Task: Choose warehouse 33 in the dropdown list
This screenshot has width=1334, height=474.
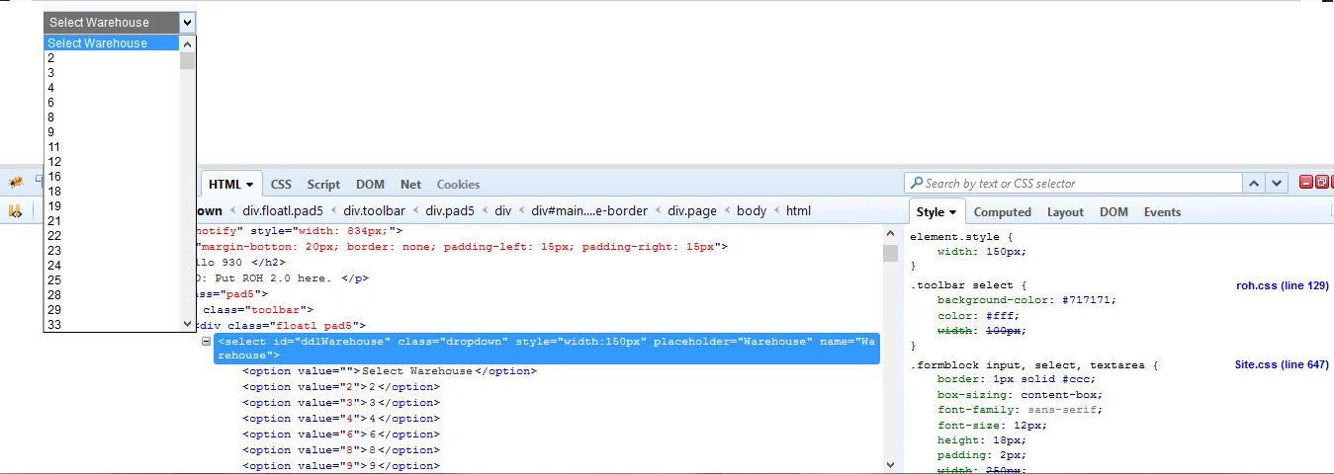Action: pos(112,325)
